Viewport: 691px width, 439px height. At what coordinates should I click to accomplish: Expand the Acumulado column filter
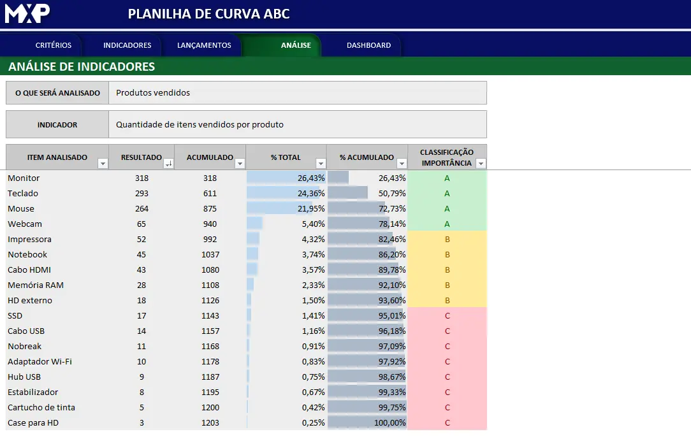tap(240, 164)
